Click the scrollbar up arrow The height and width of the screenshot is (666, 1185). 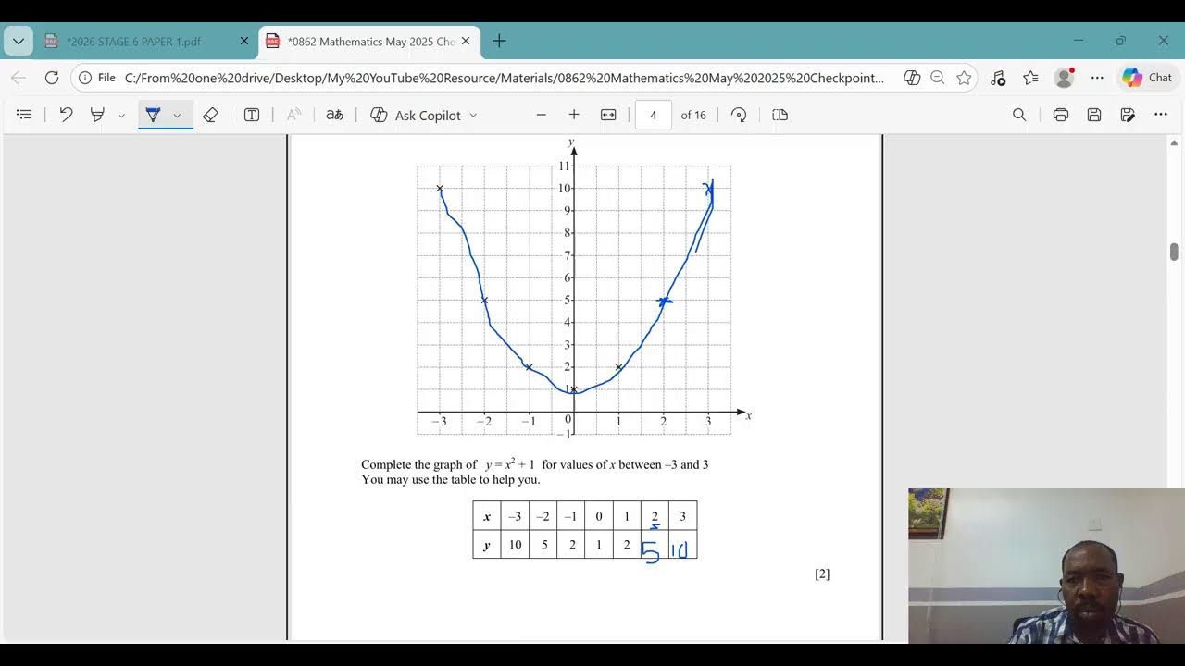coord(1174,143)
